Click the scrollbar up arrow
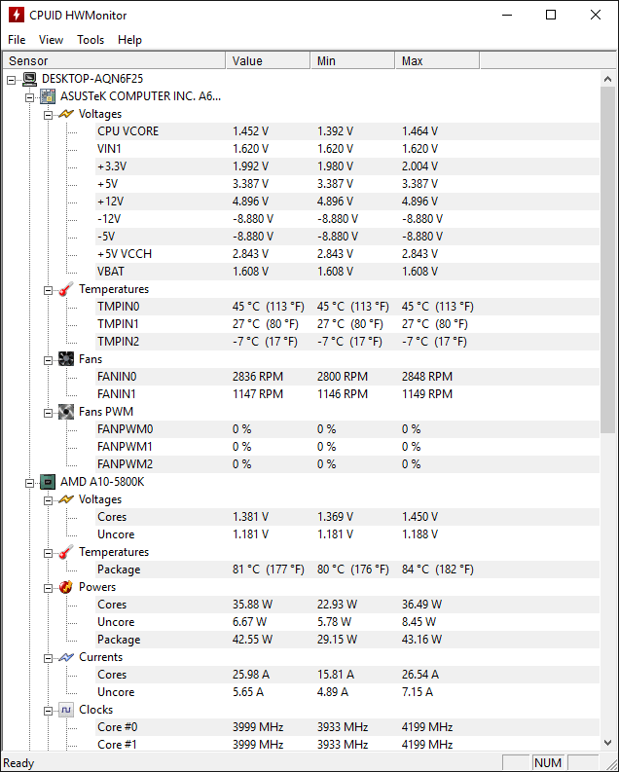619x772 pixels. [x=607, y=79]
